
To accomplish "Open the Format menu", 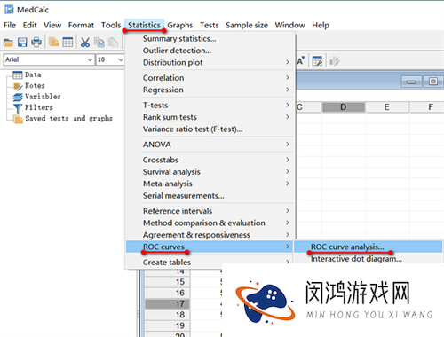I will (81, 25).
